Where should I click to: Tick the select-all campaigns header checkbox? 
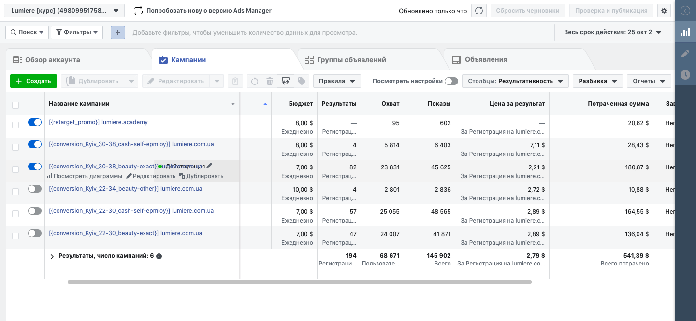15,105
